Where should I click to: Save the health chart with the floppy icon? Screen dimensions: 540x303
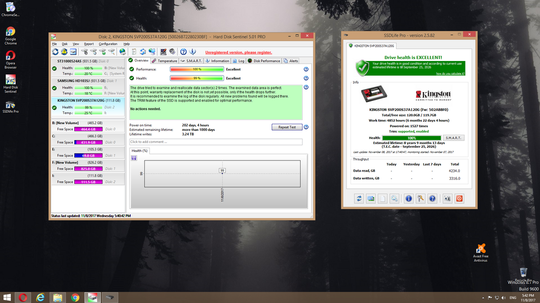[x=134, y=157]
